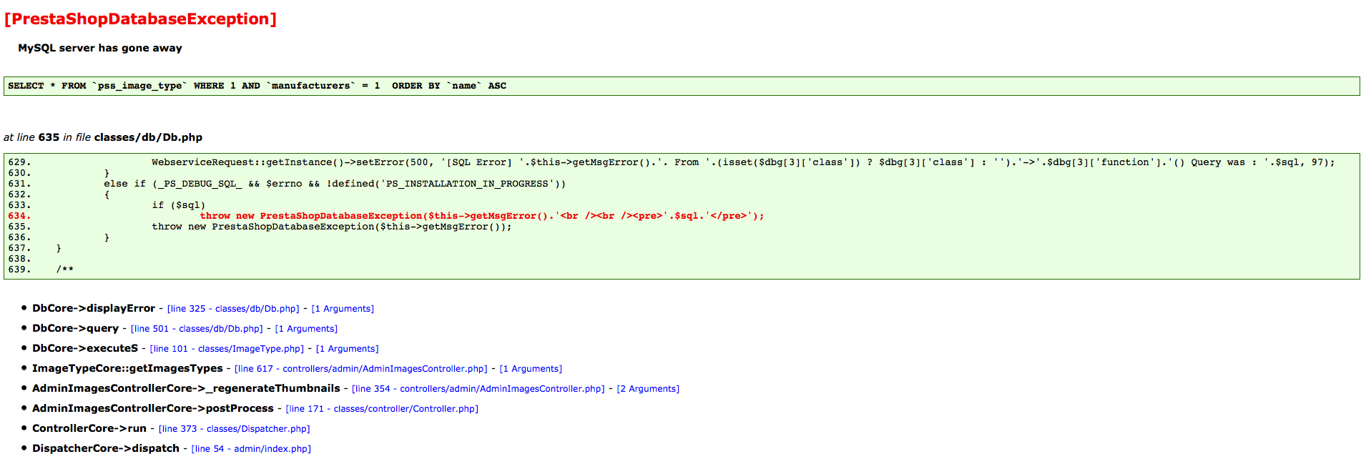
Task: Click the DbCore->query trace entry
Action: point(75,329)
